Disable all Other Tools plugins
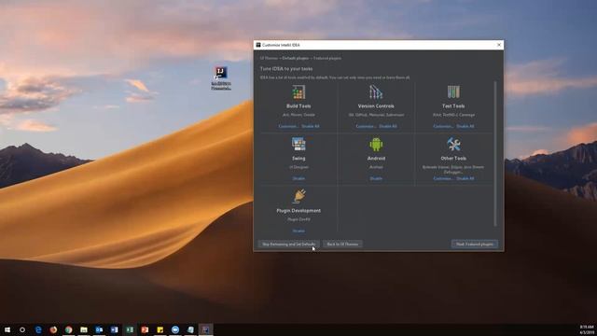597x336 pixels. (x=465, y=178)
